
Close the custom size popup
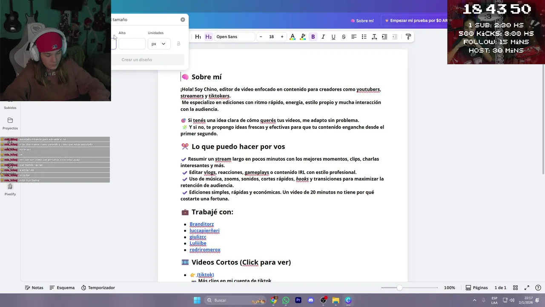coord(183,20)
